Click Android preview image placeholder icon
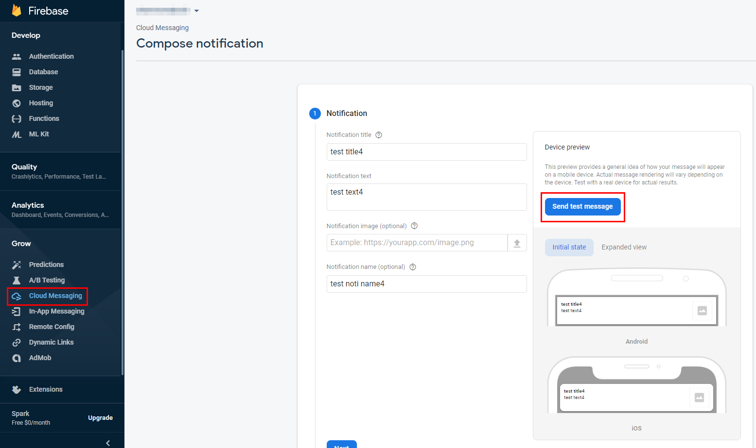 click(702, 311)
